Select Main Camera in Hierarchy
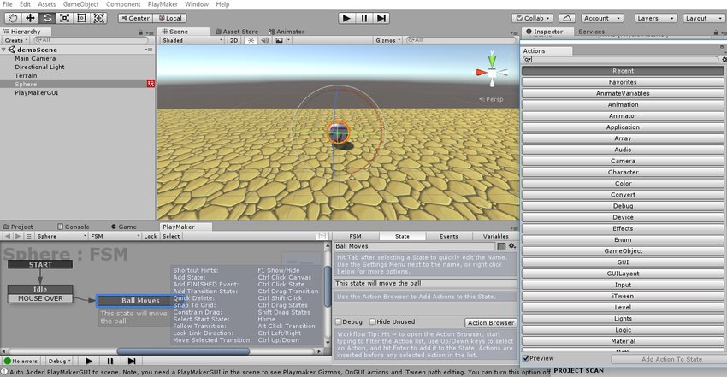The width and height of the screenshot is (727, 377). (x=35, y=58)
